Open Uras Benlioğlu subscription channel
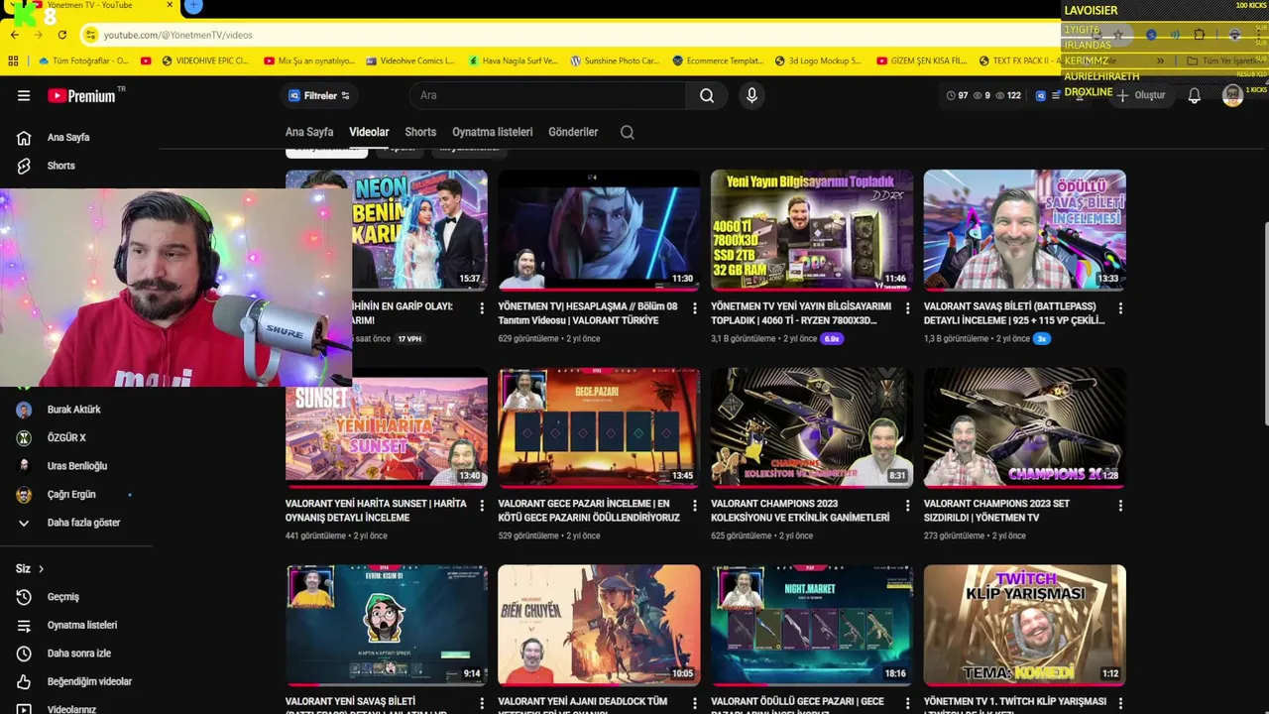 point(76,466)
